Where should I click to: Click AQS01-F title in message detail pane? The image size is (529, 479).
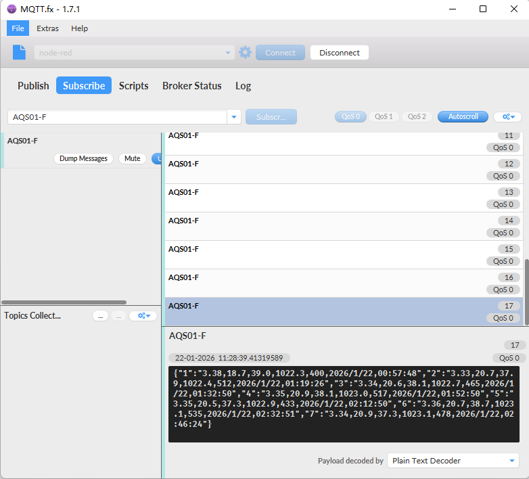click(187, 336)
